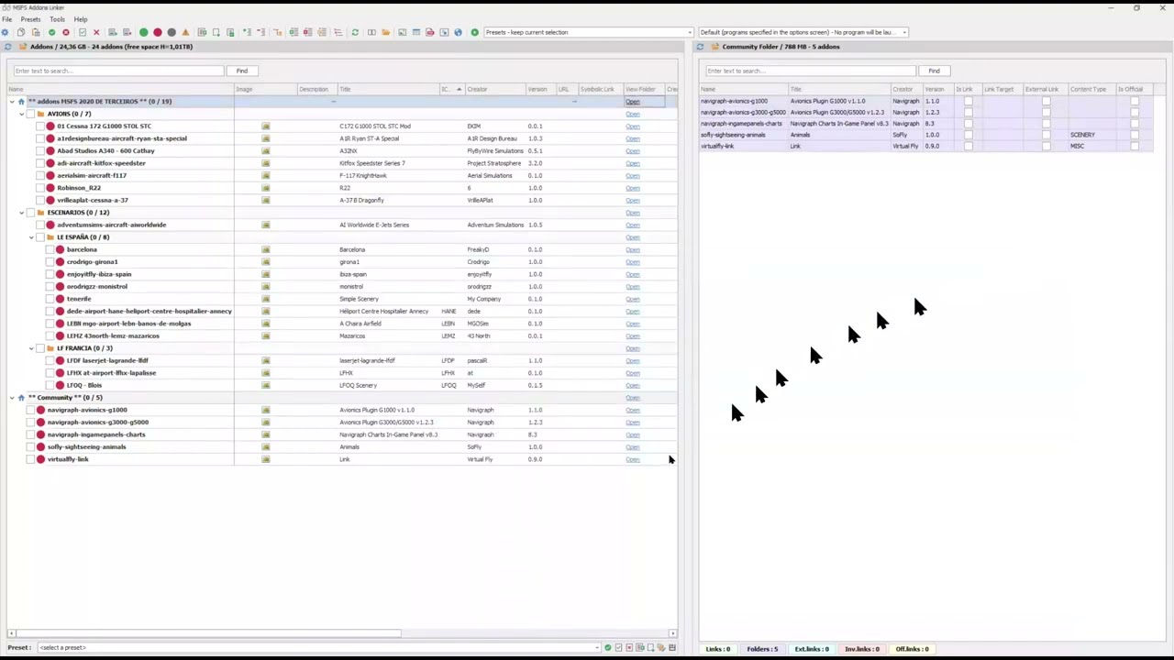Screen dimensions: 1174x660
Task: Tick the checkbox for sofly-sightseeing-animals in left tree
Action: (x=30, y=447)
